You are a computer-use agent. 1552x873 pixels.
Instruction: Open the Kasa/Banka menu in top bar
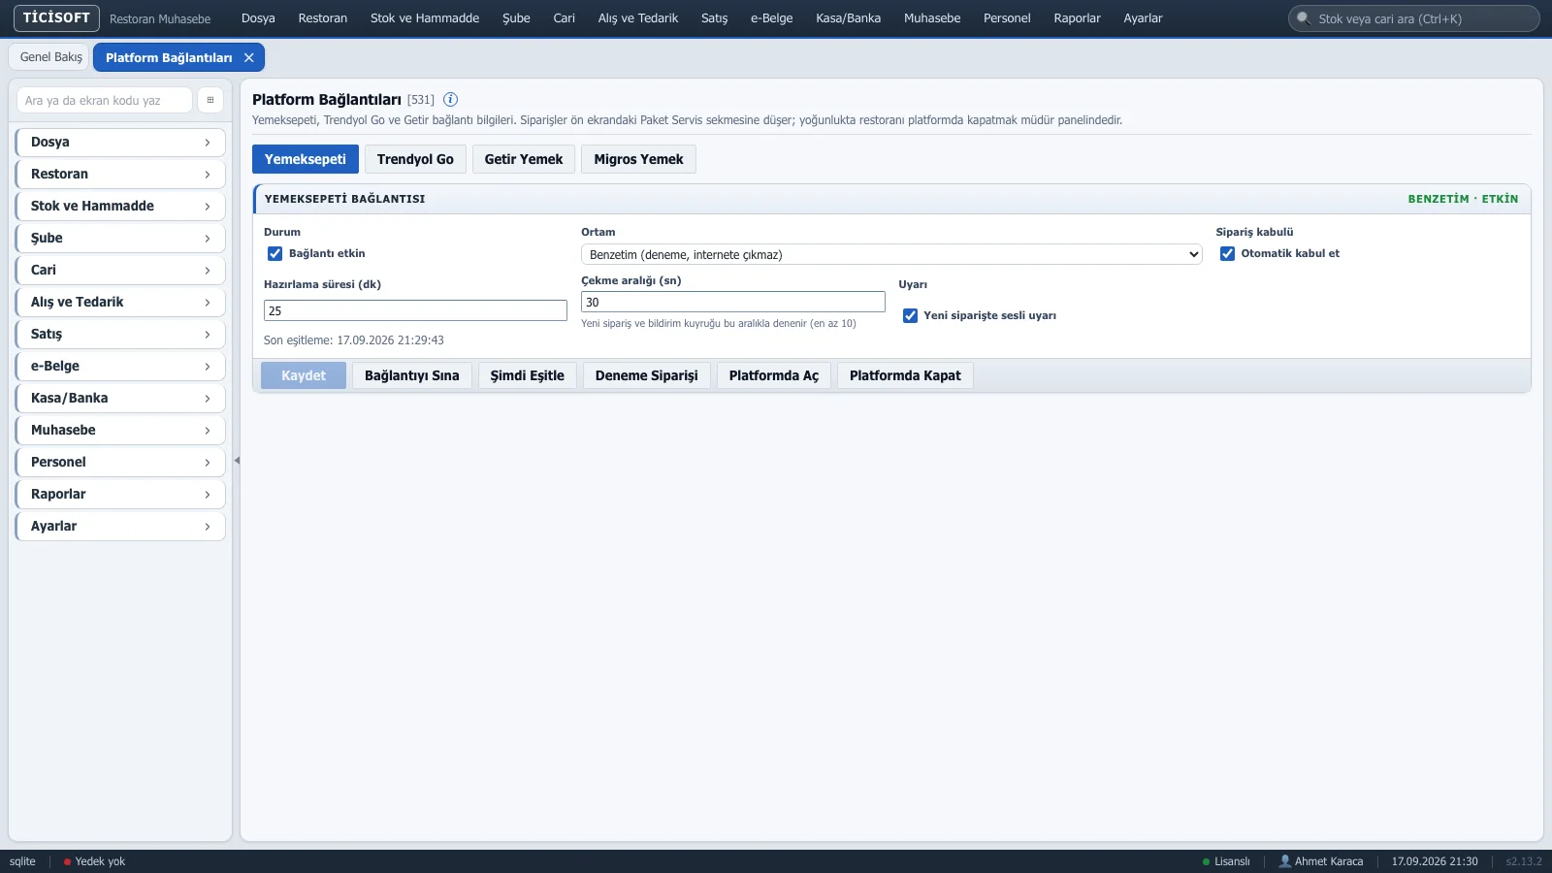849,18
